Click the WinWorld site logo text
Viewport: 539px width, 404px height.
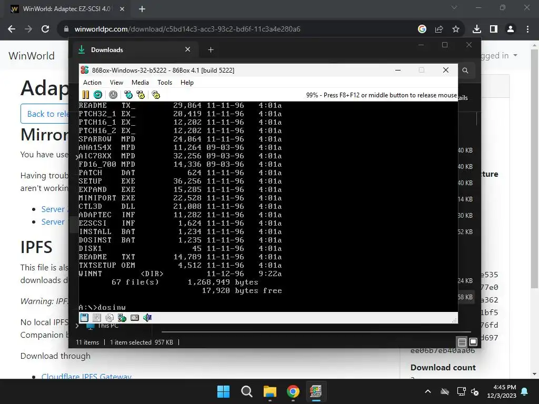point(31,56)
